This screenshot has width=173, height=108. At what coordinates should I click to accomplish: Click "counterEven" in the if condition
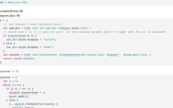coord(18,36)
